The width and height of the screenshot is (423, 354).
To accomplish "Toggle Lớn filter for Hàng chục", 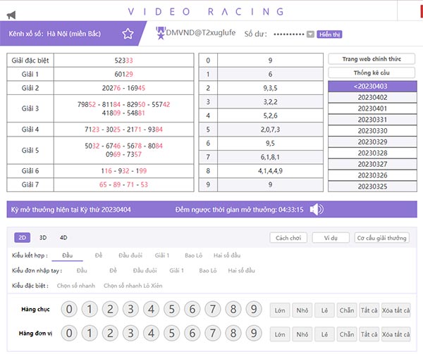I will click(x=281, y=310).
